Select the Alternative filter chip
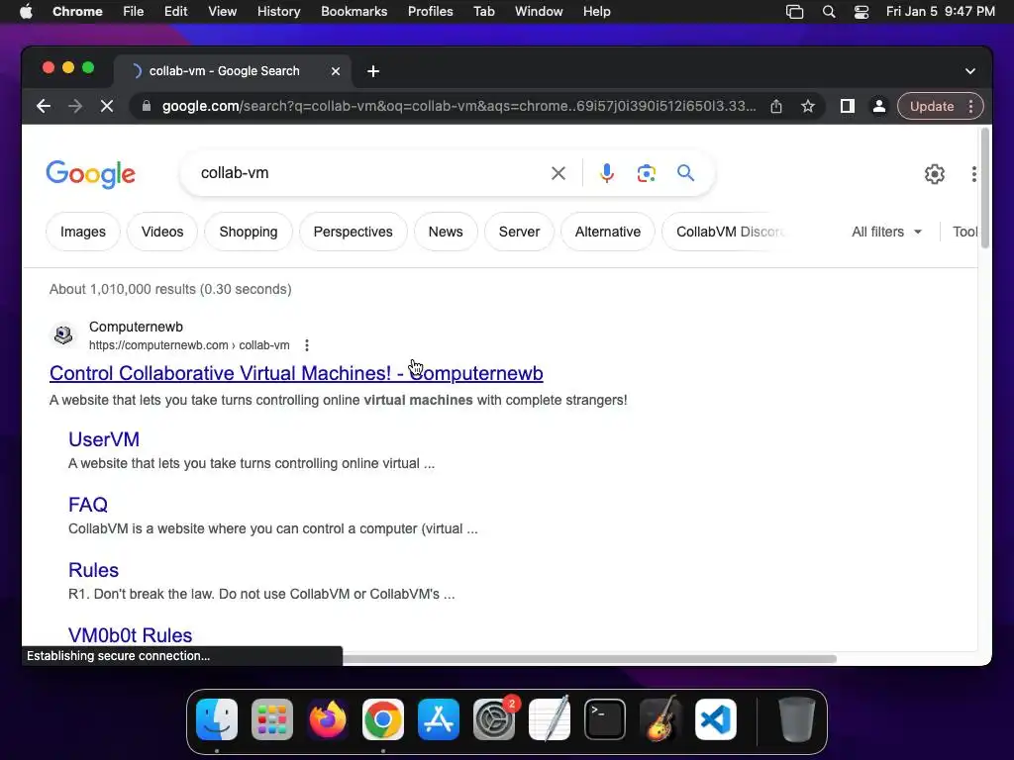This screenshot has width=1014, height=760. [x=608, y=232]
